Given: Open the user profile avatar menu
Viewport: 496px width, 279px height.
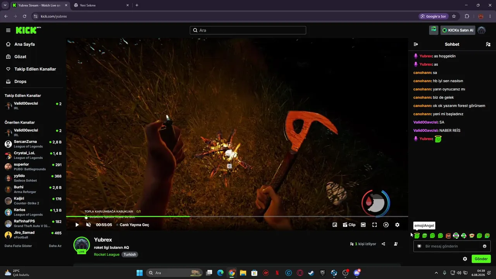Looking at the screenshot, I should pyautogui.click(x=482, y=30).
